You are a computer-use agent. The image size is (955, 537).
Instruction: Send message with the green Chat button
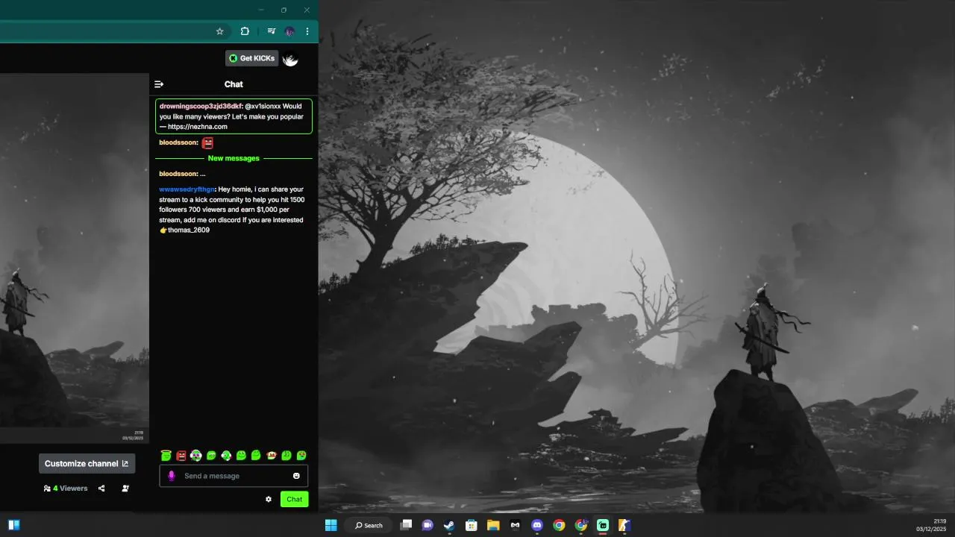click(294, 499)
